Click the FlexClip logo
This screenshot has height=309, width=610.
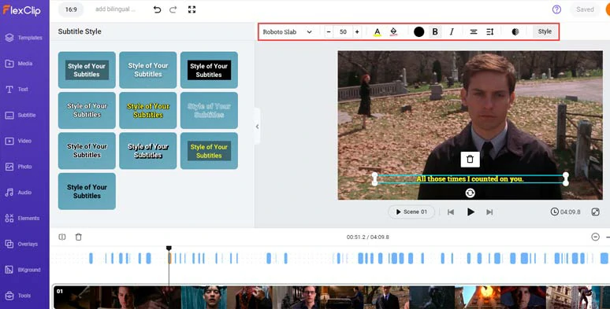[x=22, y=10]
